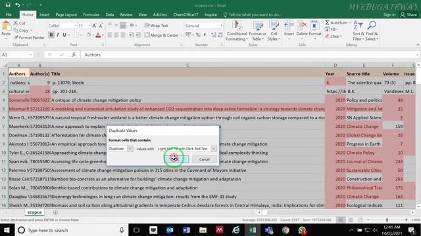Screen dimensions: 421x236
Task: Click cell "A critique of climate change mitigation policy"
Action: click(187, 100)
